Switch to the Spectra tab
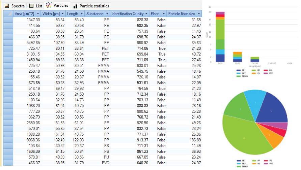Image resolution: width=301 pixels, height=170 pixels. tap(15, 6)
